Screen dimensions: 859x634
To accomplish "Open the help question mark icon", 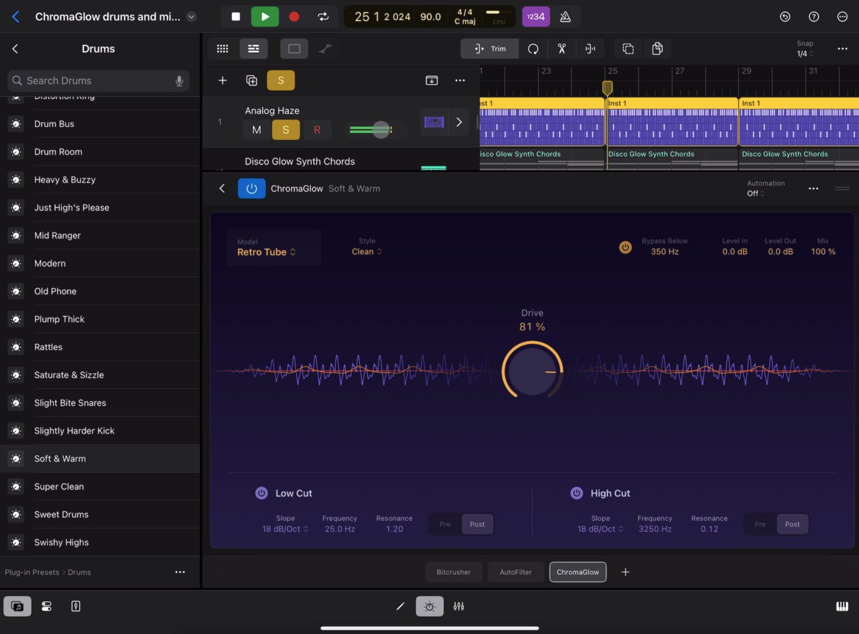I will pos(814,17).
